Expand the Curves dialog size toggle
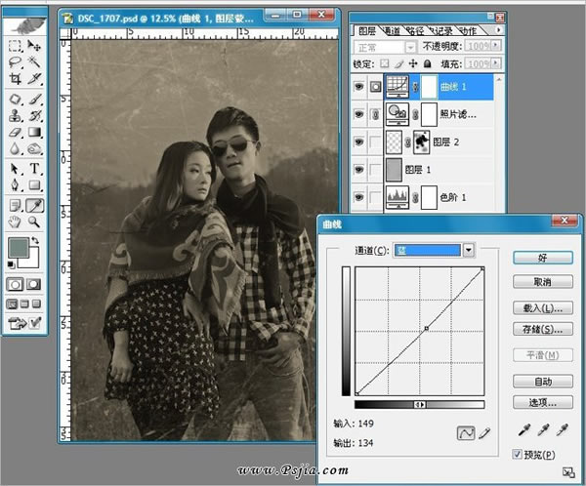Viewport: 586px width, 486px height. [568, 472]
